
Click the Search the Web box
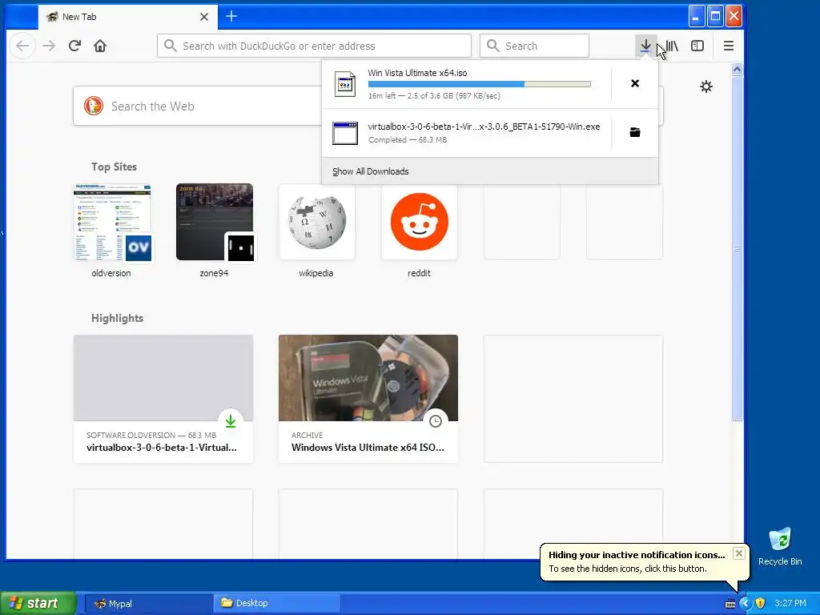coord(198,107)
